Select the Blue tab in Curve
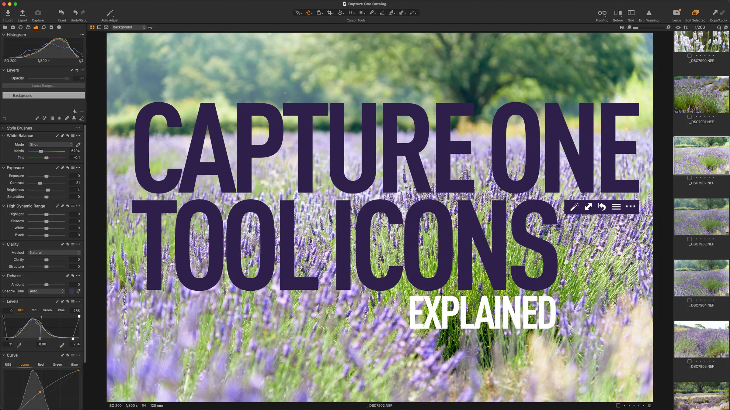Image resolution: width=730 pixels, height=410 pixels. click(74, 364)
